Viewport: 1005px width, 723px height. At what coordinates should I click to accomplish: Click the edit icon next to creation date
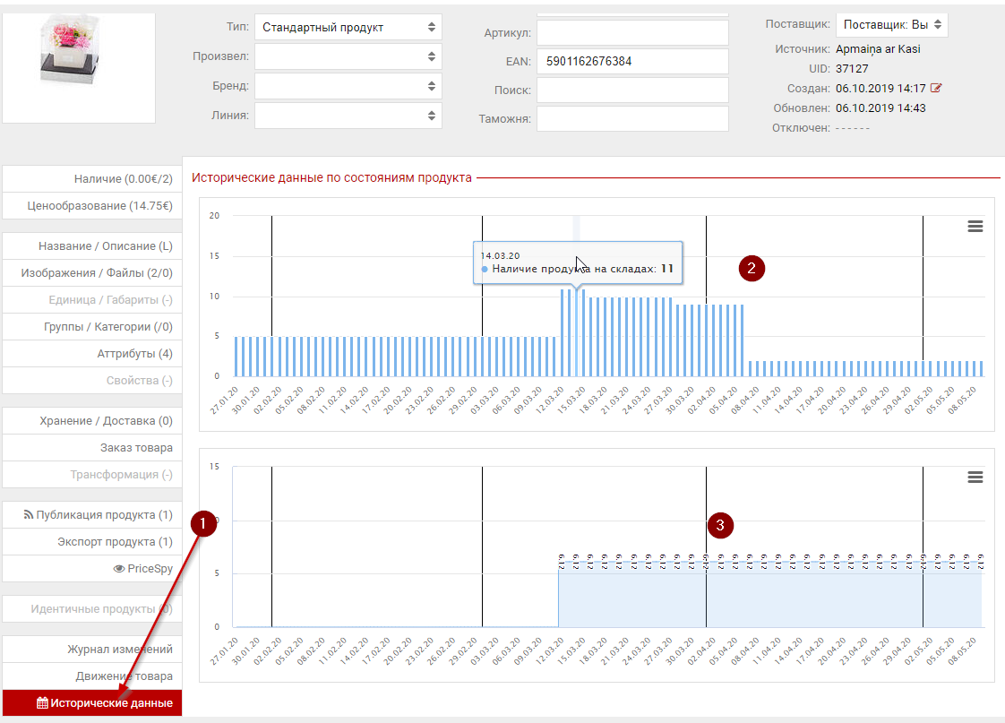point(937,88)
